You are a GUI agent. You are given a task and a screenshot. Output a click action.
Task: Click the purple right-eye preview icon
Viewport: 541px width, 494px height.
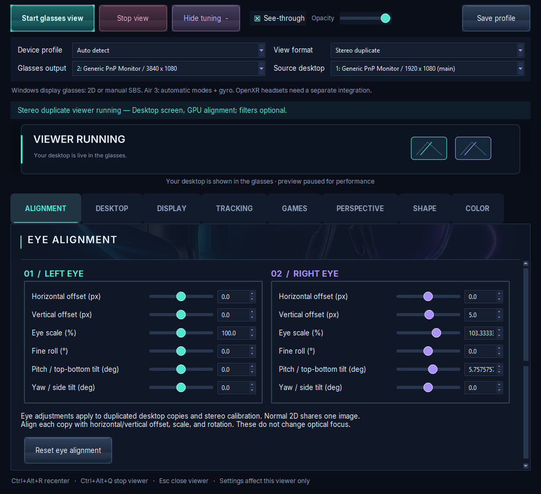pyautogui.click(x=473, y=148)
